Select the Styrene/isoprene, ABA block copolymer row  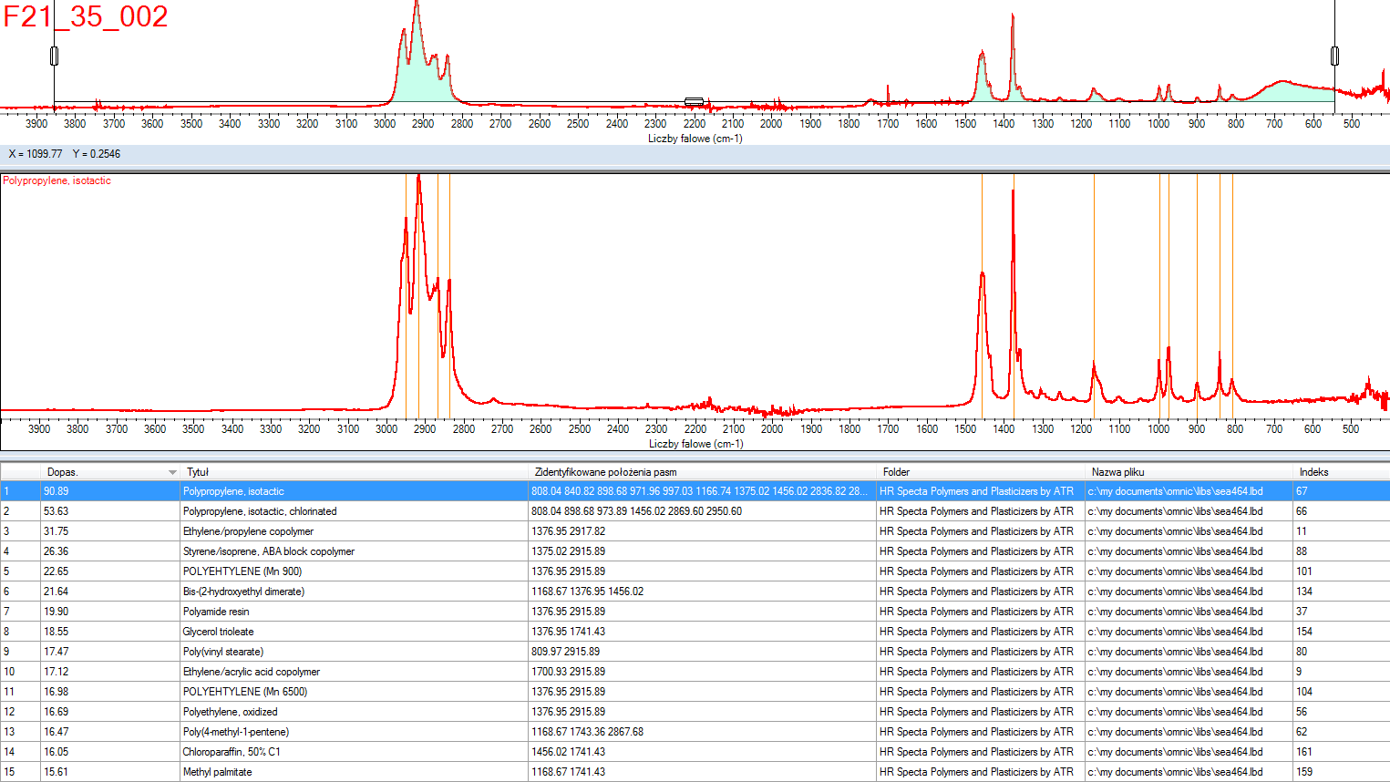coord(268,551)
